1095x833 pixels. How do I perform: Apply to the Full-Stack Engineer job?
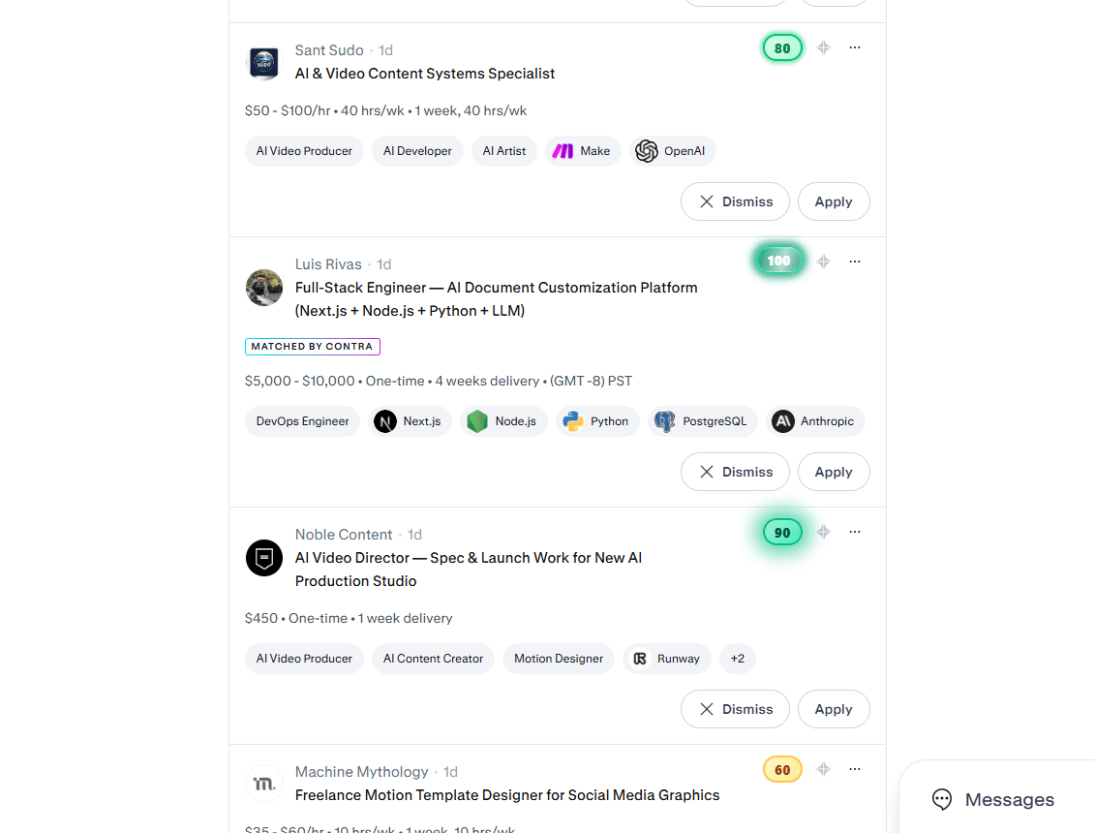pyautogui.click(x=834, y=472)
